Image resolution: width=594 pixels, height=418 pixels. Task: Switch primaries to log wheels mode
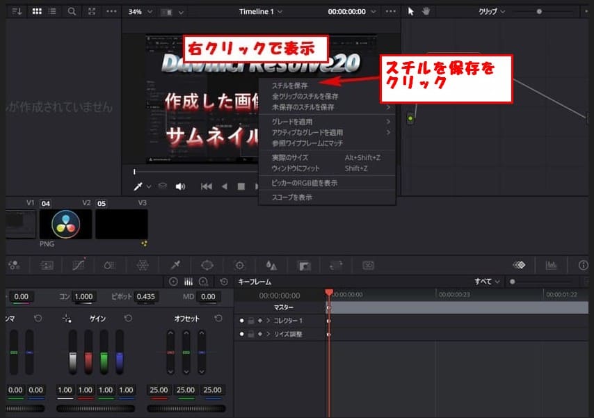click(203, 282)
